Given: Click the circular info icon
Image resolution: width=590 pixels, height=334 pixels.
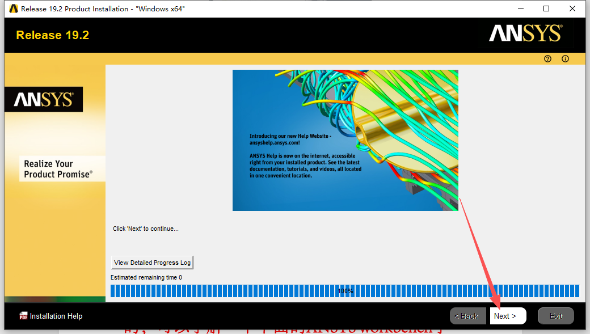Looking at the screenshot, I should pos(565,58).
